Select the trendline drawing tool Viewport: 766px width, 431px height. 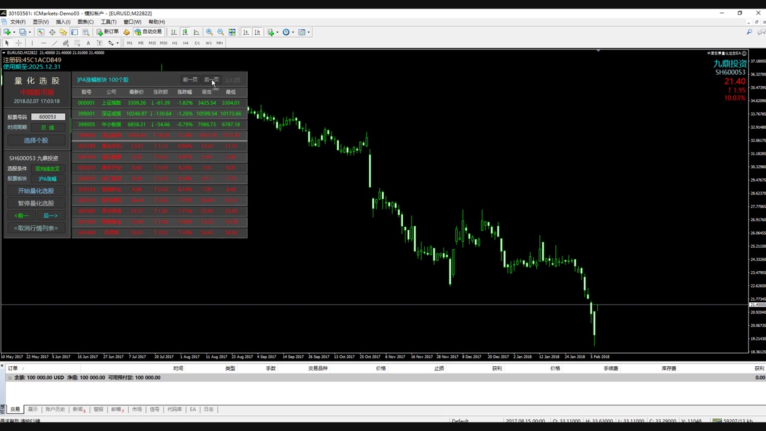(x=54, y=43)
